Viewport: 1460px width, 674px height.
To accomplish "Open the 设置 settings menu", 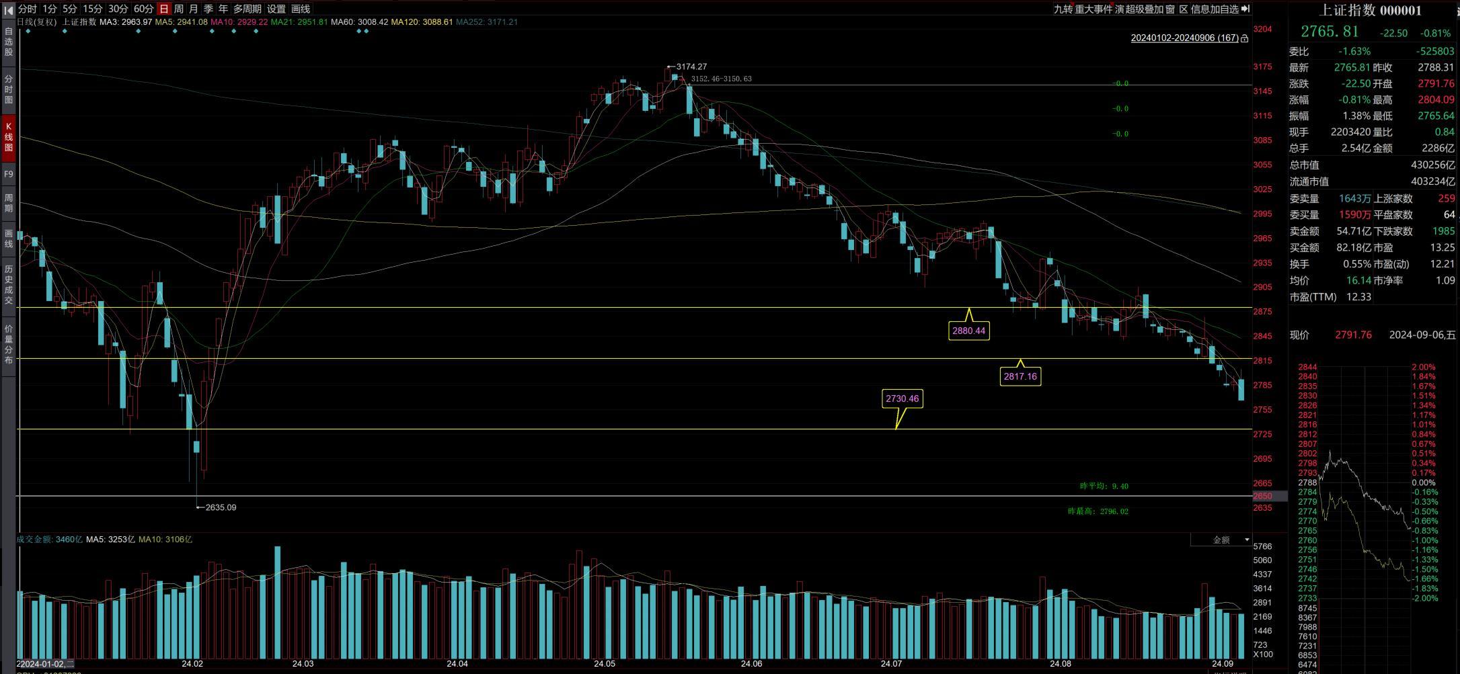I will pyautogui.click(x=276, y=9).
